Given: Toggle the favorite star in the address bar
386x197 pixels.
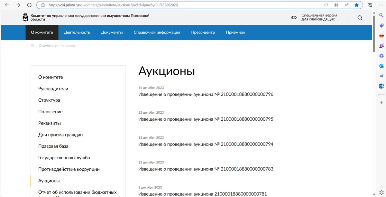Looking at the screenshot, I should tap(356, 5).
